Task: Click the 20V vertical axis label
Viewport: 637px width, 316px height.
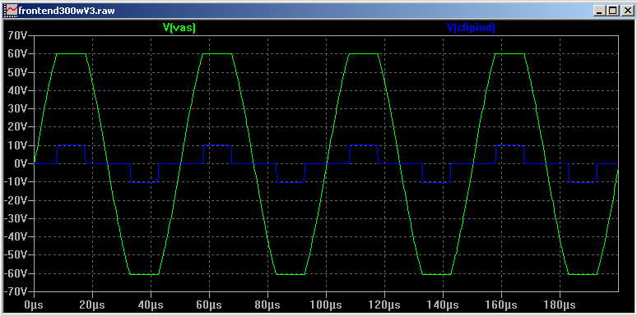Action: point(17,126)
